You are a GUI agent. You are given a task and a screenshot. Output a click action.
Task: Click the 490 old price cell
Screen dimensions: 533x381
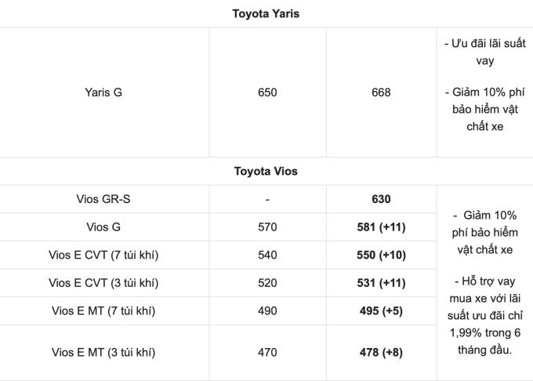(267, 311)
